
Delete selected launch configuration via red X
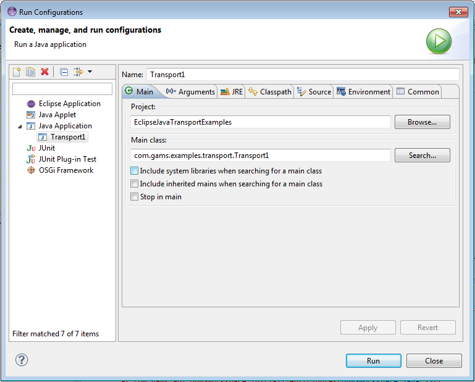[44, 72]
